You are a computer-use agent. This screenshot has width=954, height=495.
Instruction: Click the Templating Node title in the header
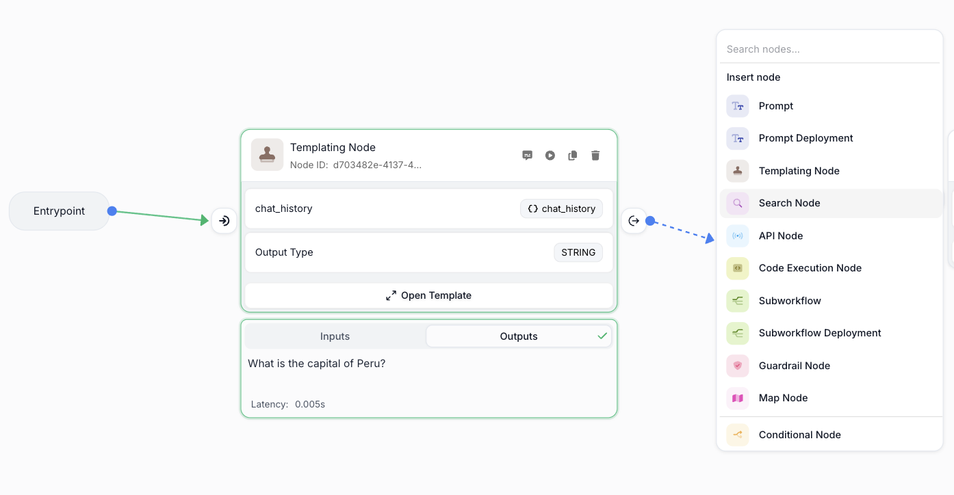coord(333,147)
